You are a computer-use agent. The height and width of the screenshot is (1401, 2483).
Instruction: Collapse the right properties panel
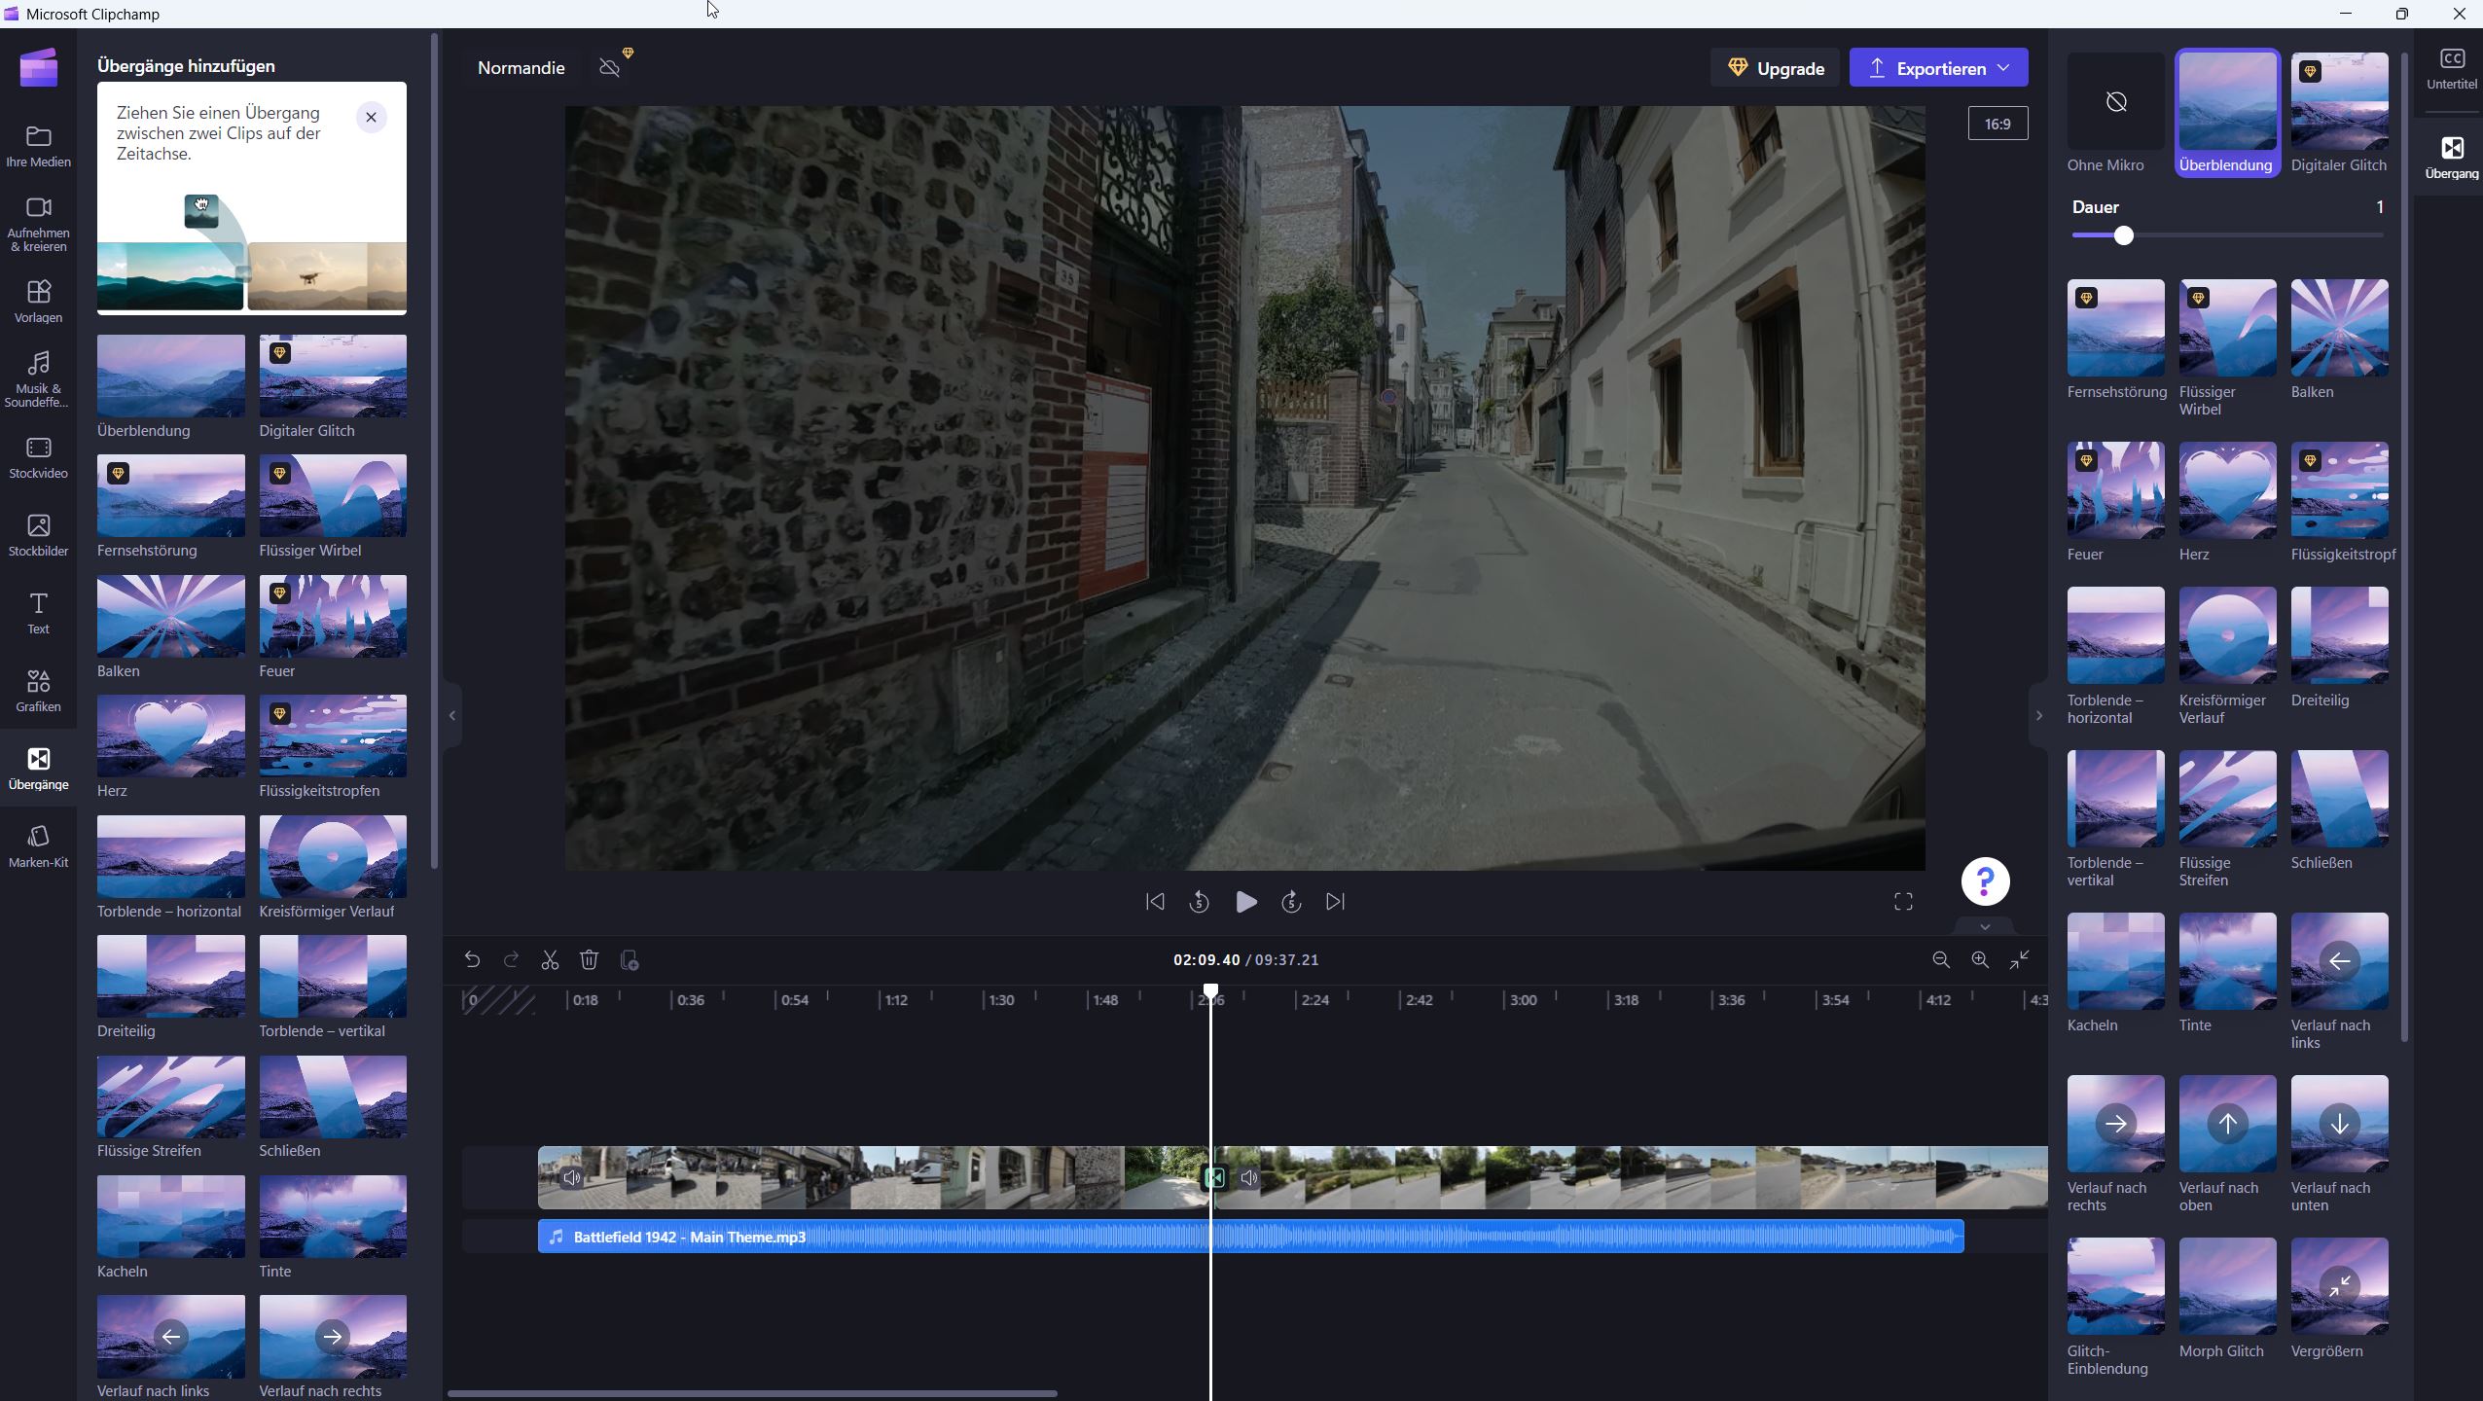2039,716
